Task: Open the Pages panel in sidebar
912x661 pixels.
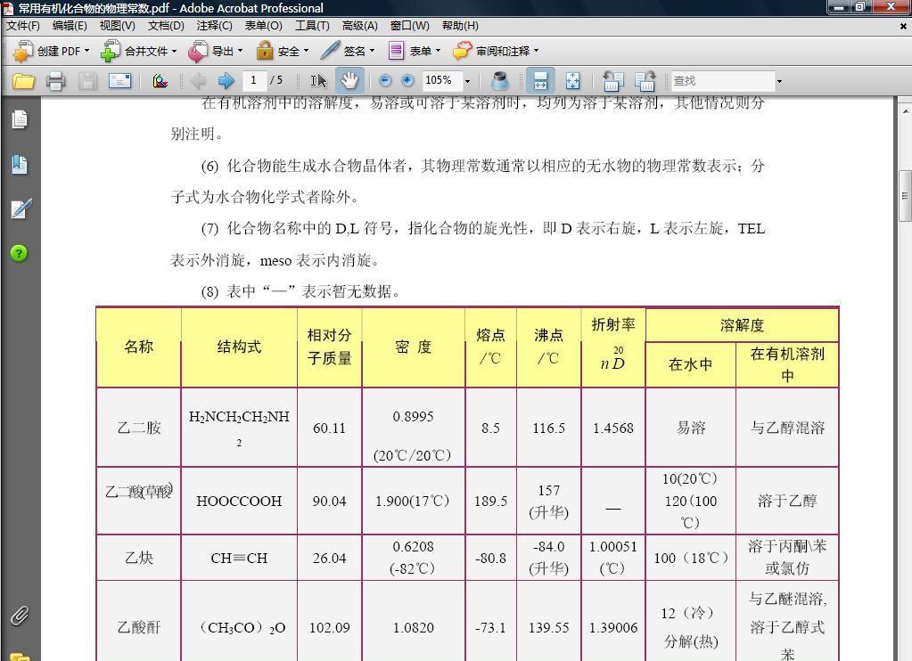Action: coord(20,119)
